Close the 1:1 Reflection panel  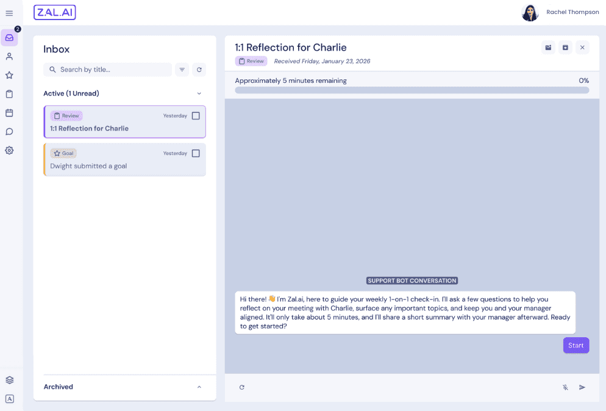pyautogui.click(x=582, y=48)
